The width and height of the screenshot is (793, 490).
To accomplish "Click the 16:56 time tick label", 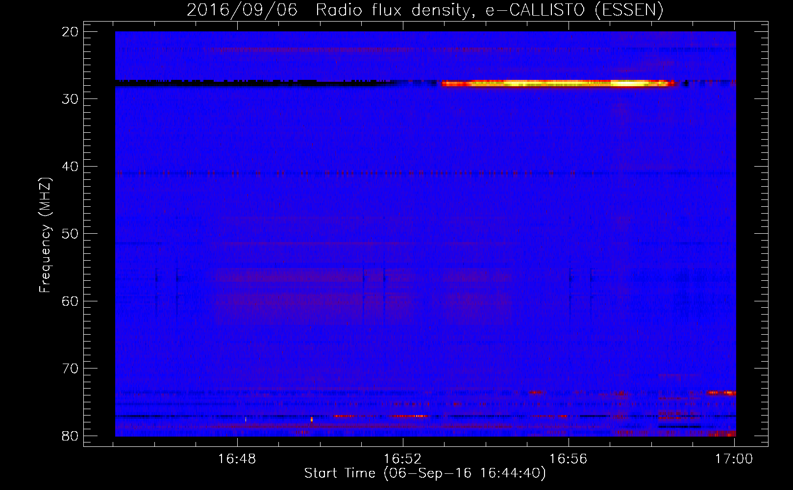I will 569,459.
